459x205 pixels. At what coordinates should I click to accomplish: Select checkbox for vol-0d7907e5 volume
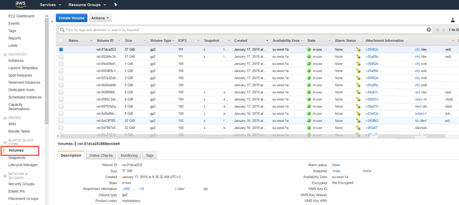pos(61,128)
